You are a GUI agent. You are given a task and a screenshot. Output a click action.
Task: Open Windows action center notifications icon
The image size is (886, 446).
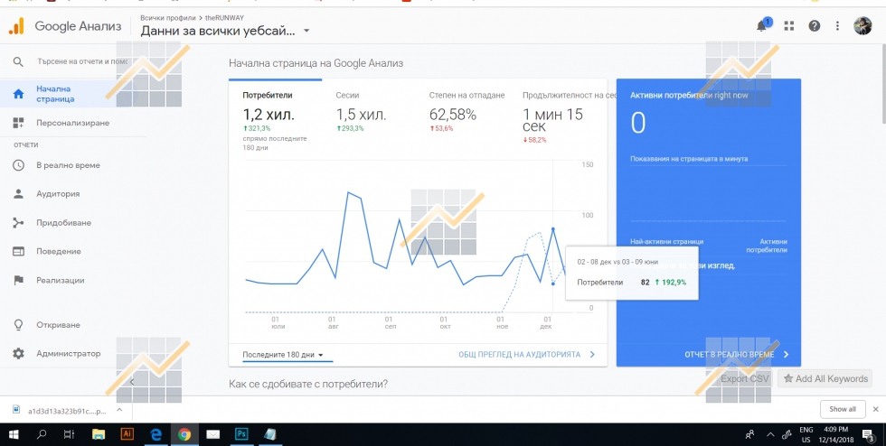click(x=869, y=434)
